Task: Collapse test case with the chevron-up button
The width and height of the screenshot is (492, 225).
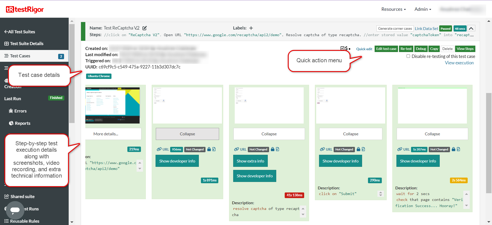Action: pos(471,28)
